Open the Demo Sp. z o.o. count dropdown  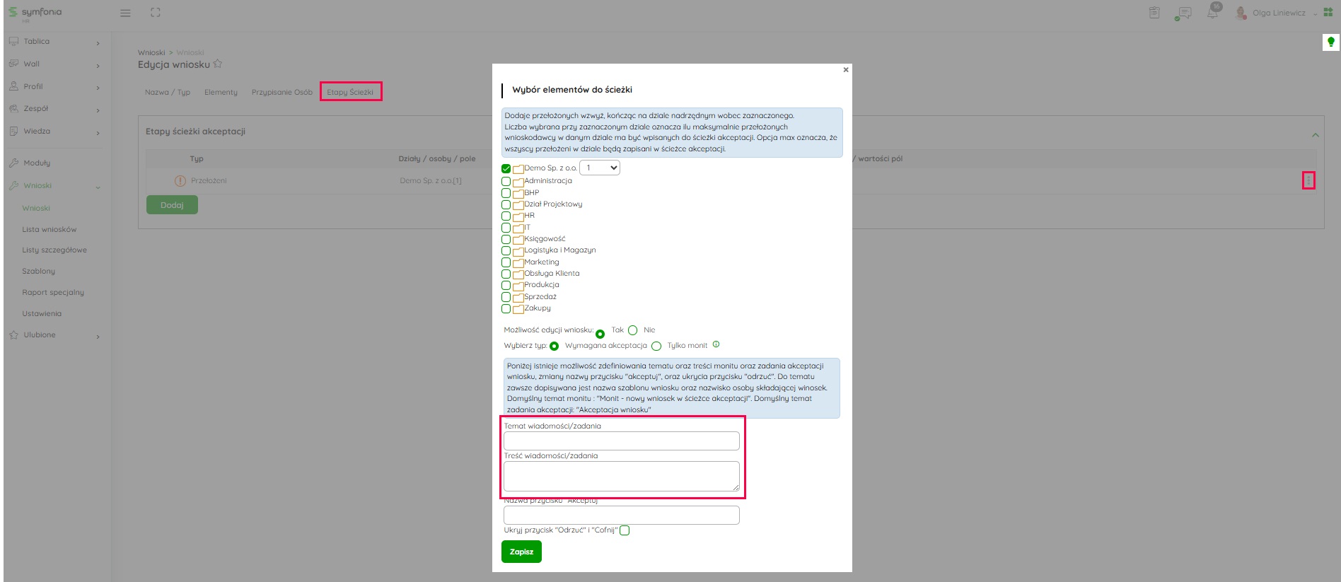click(600, 168)
